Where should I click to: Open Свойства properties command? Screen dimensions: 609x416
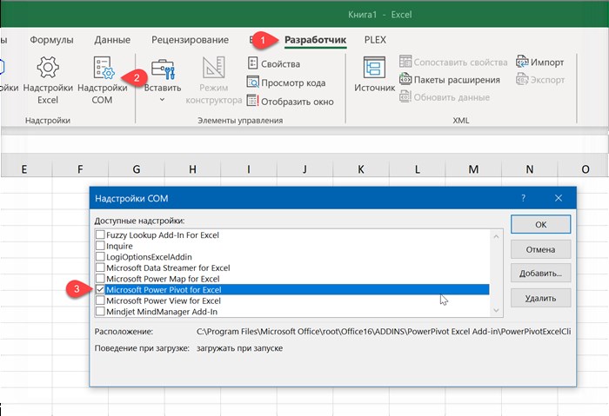[274, 63]
